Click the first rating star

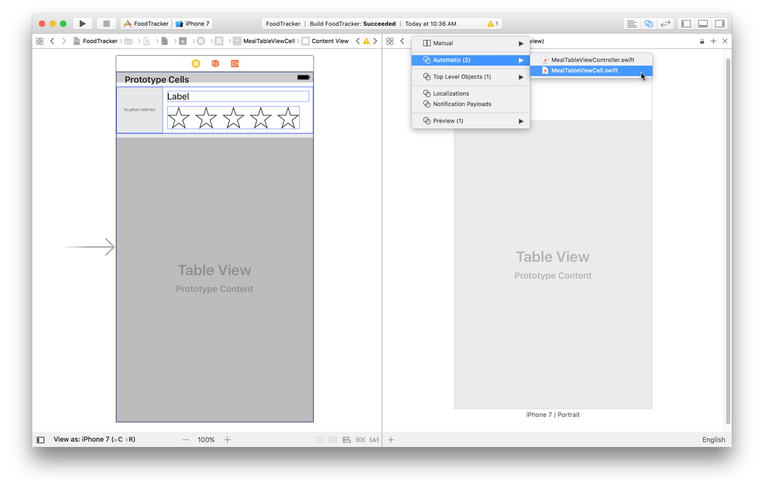(x=179, y=118)
